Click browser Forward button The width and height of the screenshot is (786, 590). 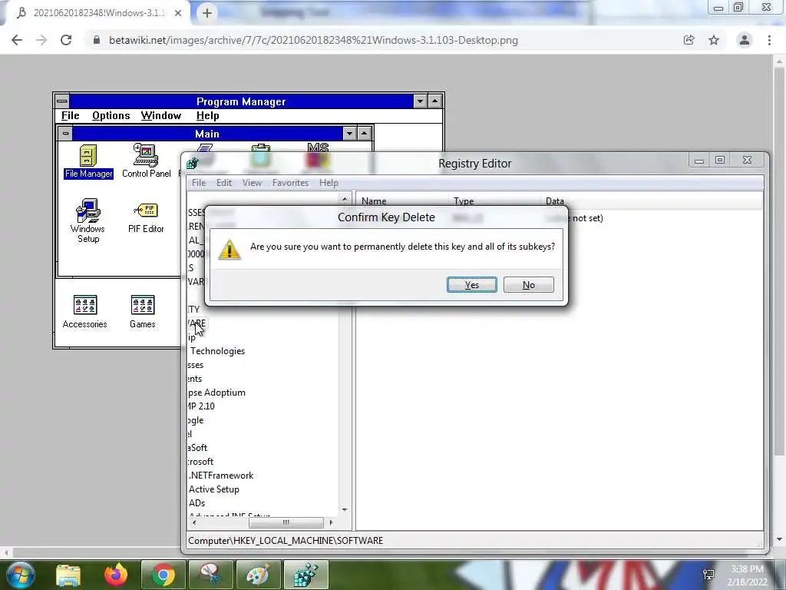point(41,40)
